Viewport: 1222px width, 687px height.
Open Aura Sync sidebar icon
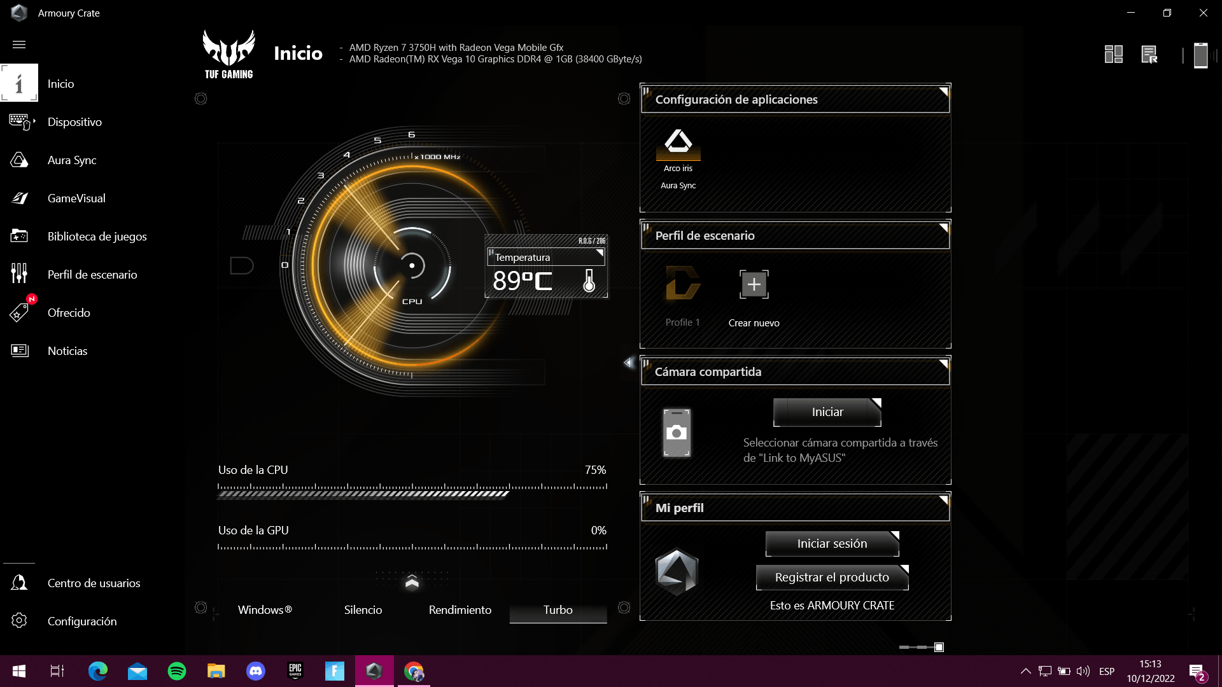tap(19, 160)
